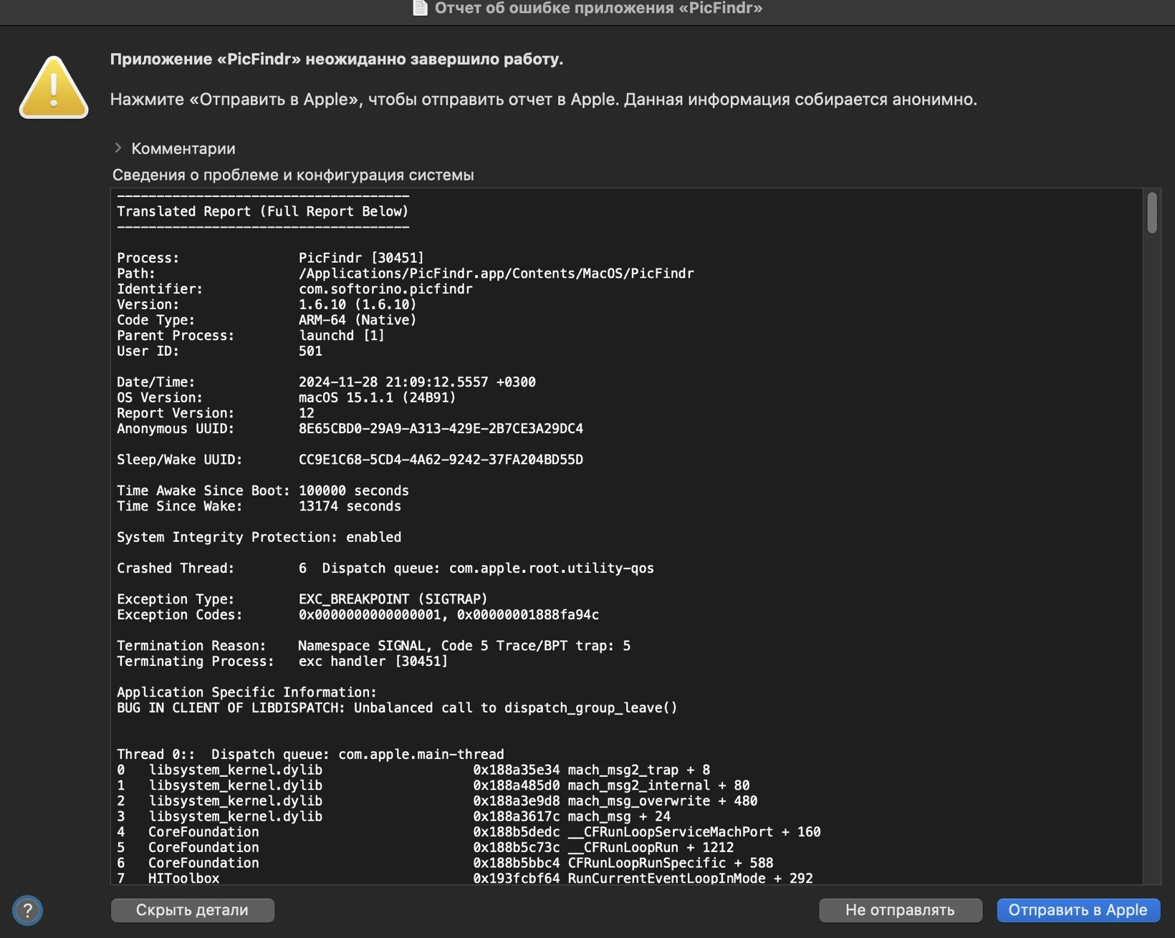Click stack frame mach_msg2_internal + 80
The height and width of the screenshot is (938, 1175).
(x=433, y=785)
